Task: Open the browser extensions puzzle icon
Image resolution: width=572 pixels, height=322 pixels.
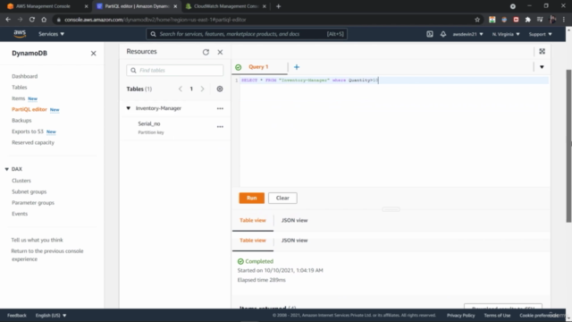Action: (x=528, y=20)
